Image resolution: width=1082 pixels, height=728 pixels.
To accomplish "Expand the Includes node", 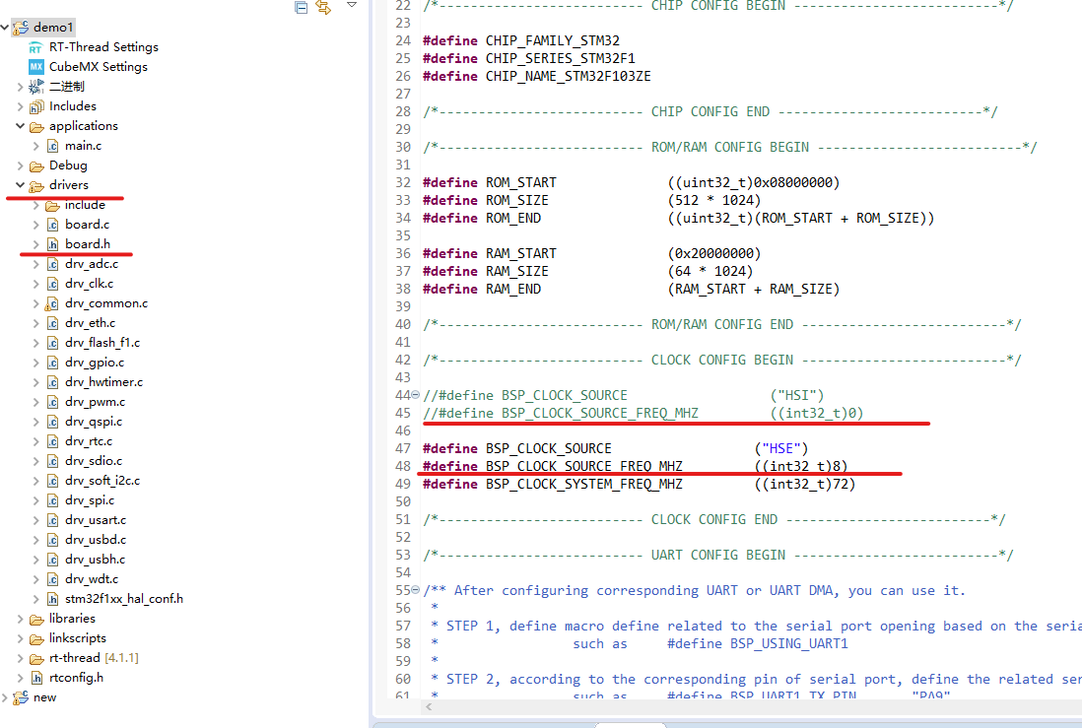I will 20,105.
